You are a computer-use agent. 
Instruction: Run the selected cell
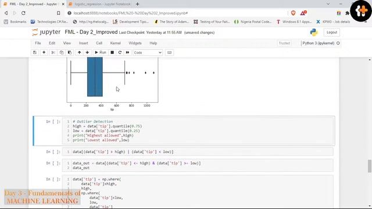[101, 52]
